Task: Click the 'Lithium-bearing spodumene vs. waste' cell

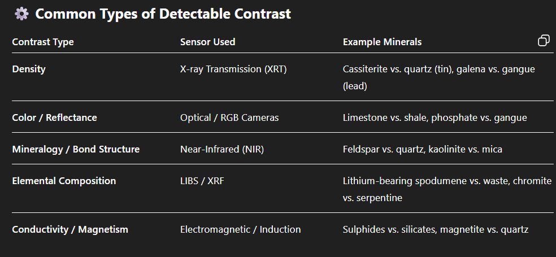Action: click(x=447, y=189)
